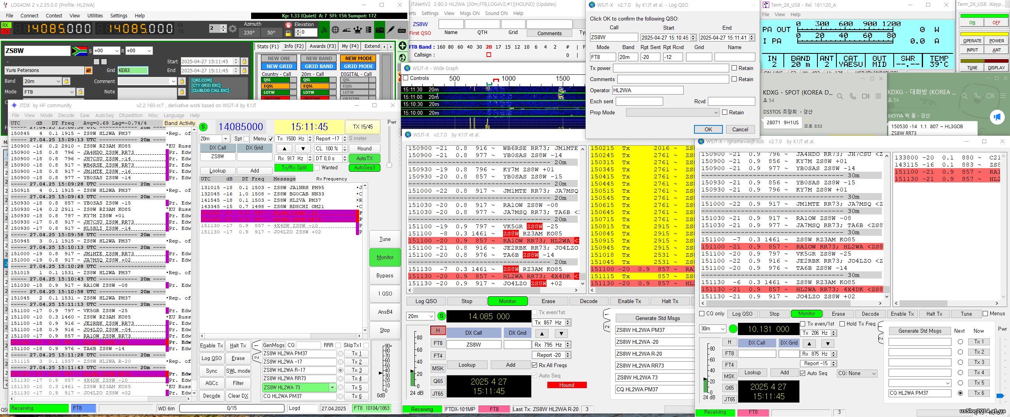Adjust the Pwr slider in wsjt-sub window

pos(1000,396)
